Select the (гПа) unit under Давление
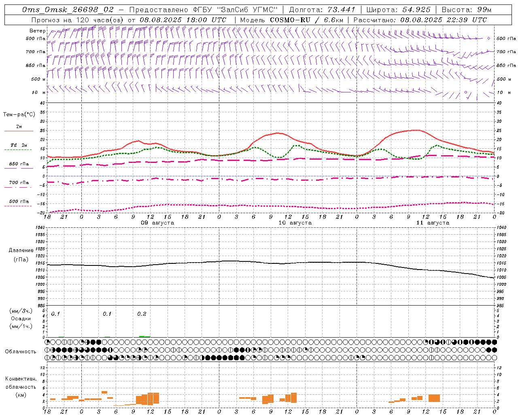The image size is (518, 415). click(x=21, y=259)
